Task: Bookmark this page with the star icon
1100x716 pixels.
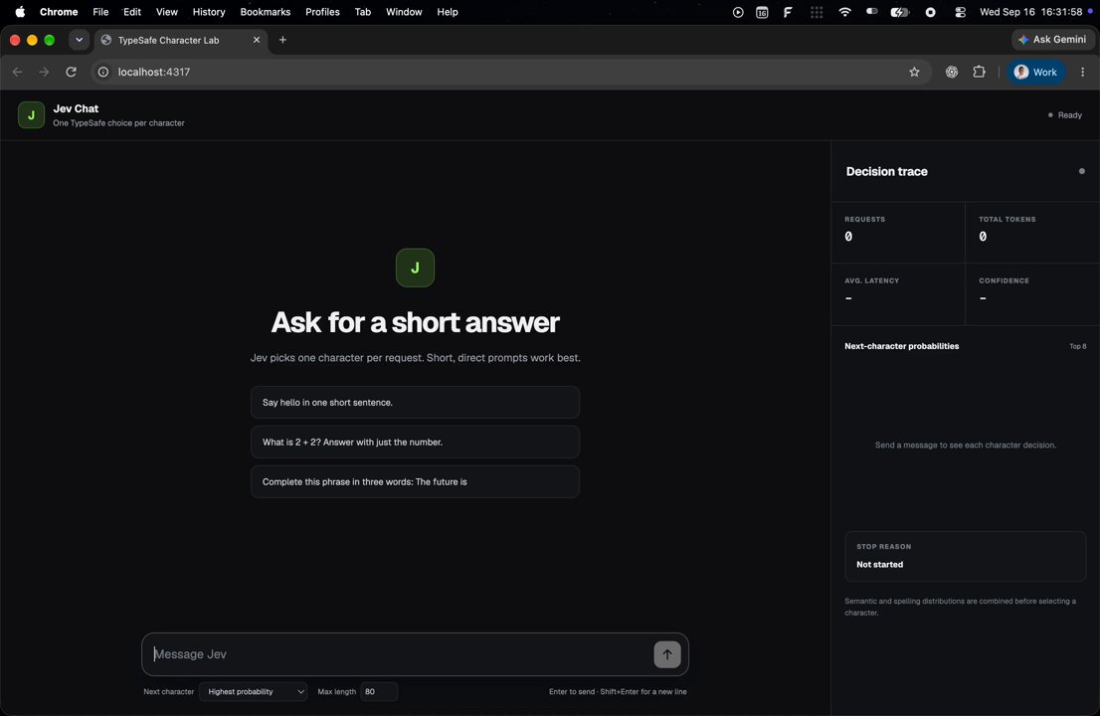Action: coord(914,72)
